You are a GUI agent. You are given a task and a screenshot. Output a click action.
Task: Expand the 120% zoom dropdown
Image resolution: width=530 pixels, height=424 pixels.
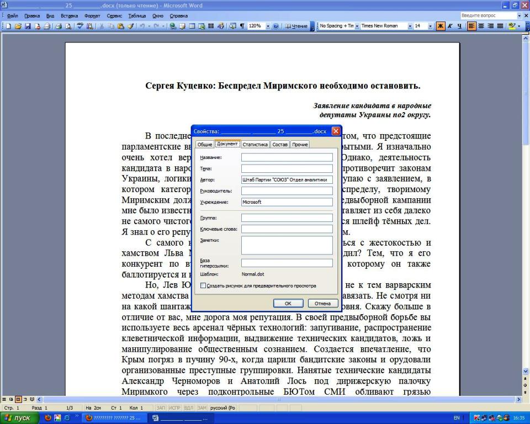[x=268, y=26]
